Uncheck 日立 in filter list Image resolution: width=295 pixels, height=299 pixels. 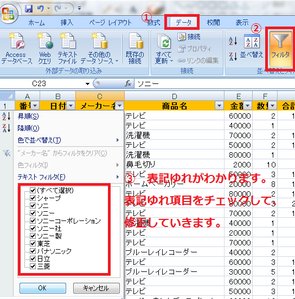(33, 258)
